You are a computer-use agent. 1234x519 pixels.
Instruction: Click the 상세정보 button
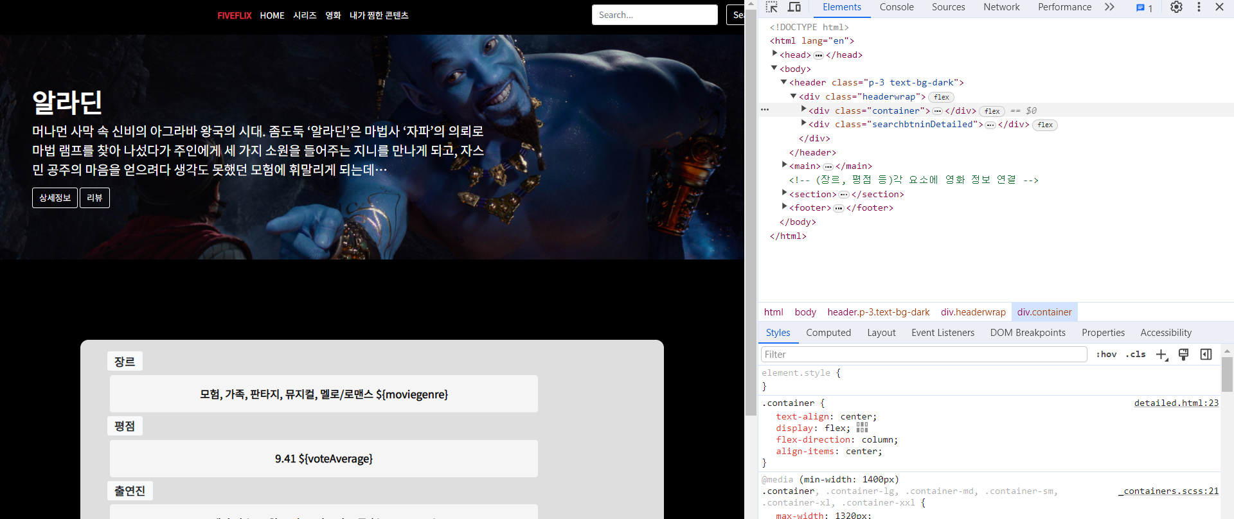pos(55,198)
